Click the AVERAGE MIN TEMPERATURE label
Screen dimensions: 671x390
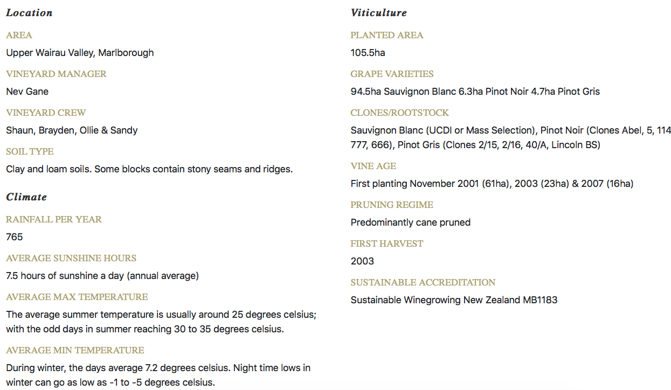(75, 351)
